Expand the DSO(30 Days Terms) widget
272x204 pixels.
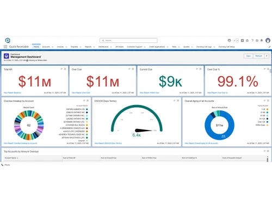click(x=178, y=101)
